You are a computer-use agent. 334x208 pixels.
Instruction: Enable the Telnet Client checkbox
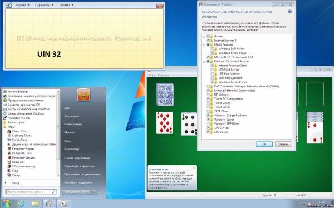tap(208, 103)
